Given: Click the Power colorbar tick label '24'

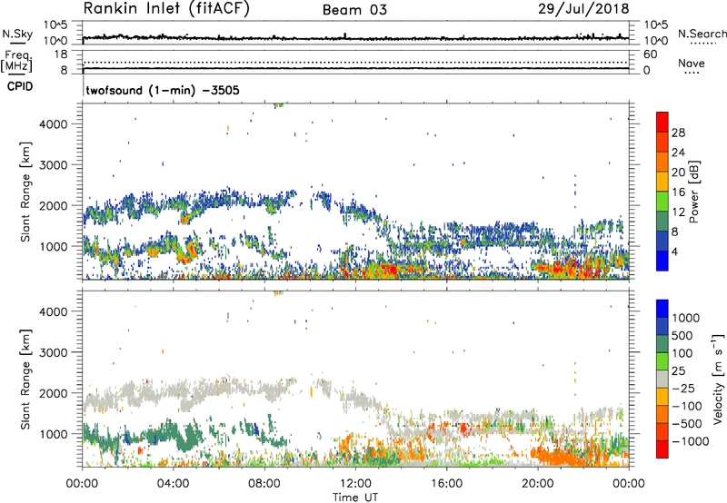Looking at the screenshot, I should tap(678, 153).
